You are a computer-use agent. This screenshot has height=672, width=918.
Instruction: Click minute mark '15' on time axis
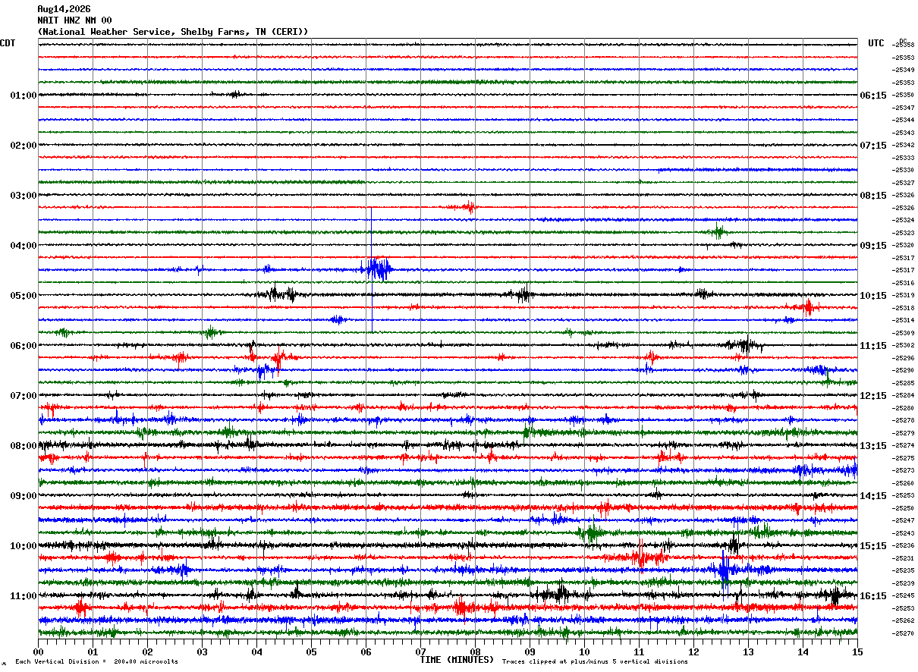point(857,652)
